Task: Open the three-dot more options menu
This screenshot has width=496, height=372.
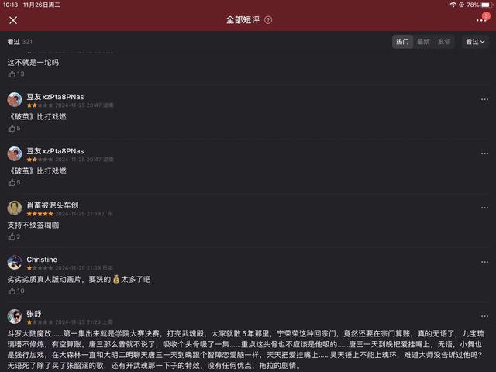Action: pyautogui.click(x=481, y=20)
